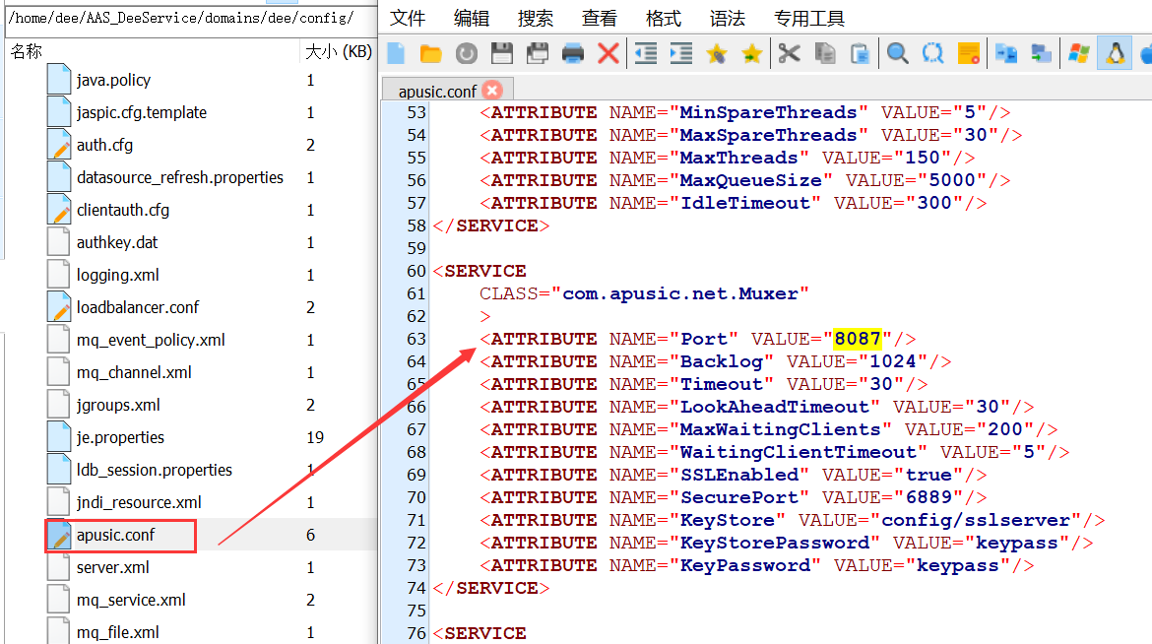Open the 文件 menu
This screenshot has height=644, width=1152.
[x=408, y=19]
